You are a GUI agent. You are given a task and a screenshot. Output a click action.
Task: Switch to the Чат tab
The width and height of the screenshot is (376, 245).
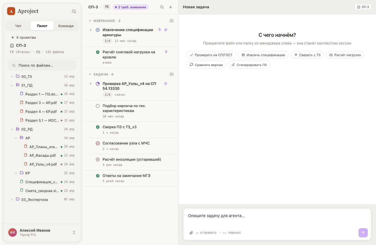[18, 26]
